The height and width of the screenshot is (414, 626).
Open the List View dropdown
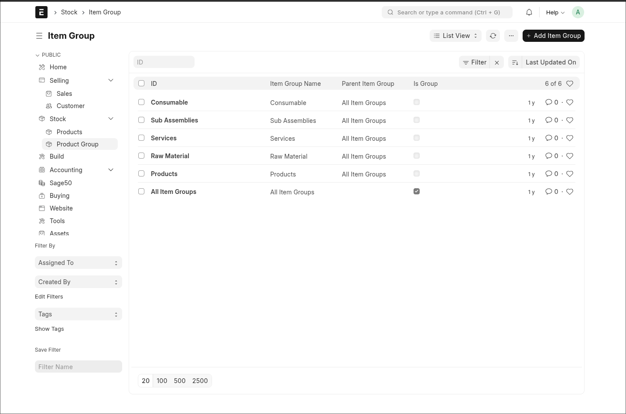[455, 36]
